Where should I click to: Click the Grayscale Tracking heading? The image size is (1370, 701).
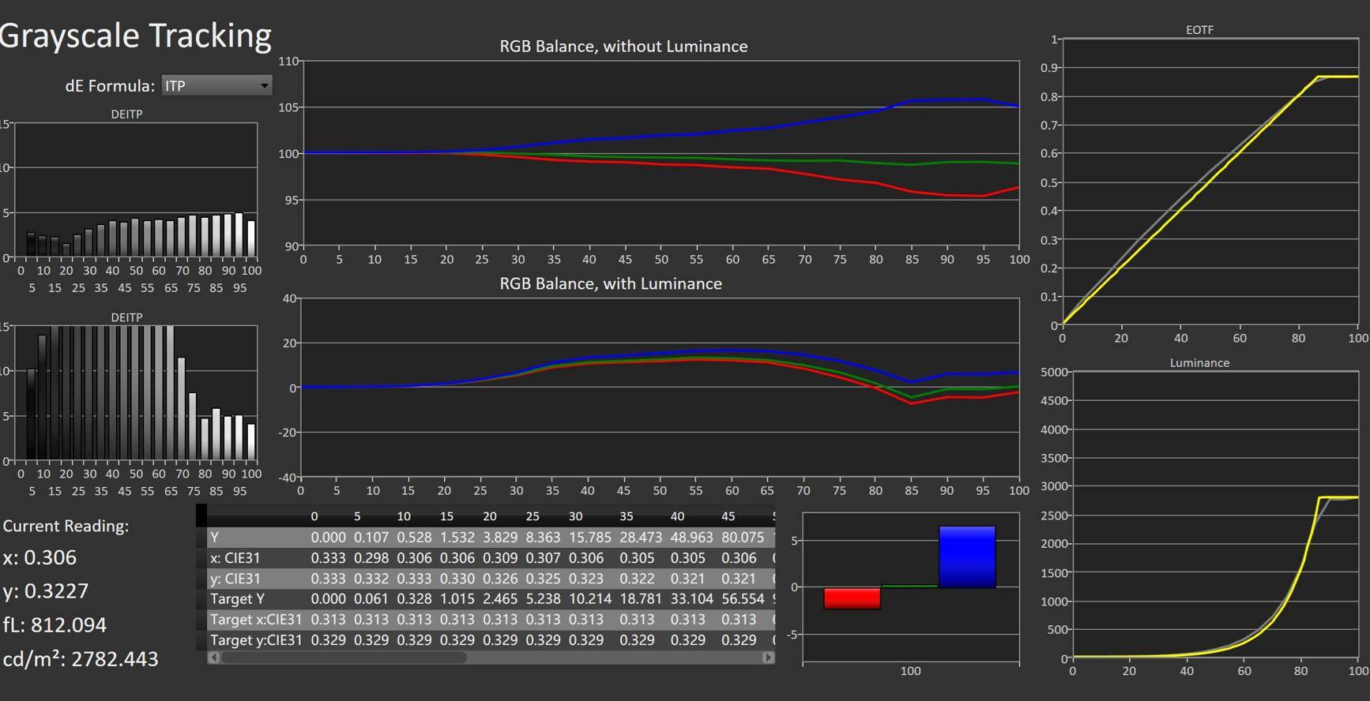(x=135, y=36)
